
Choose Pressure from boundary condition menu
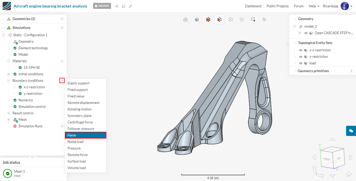74,148
